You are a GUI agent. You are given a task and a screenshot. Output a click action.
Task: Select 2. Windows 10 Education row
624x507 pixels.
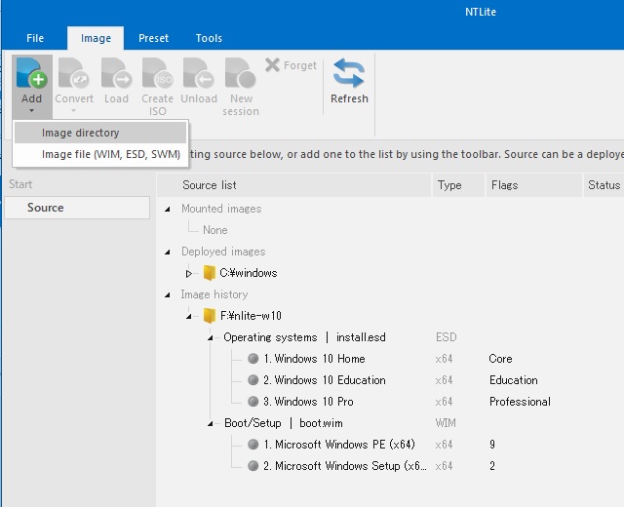coord(325,380)
